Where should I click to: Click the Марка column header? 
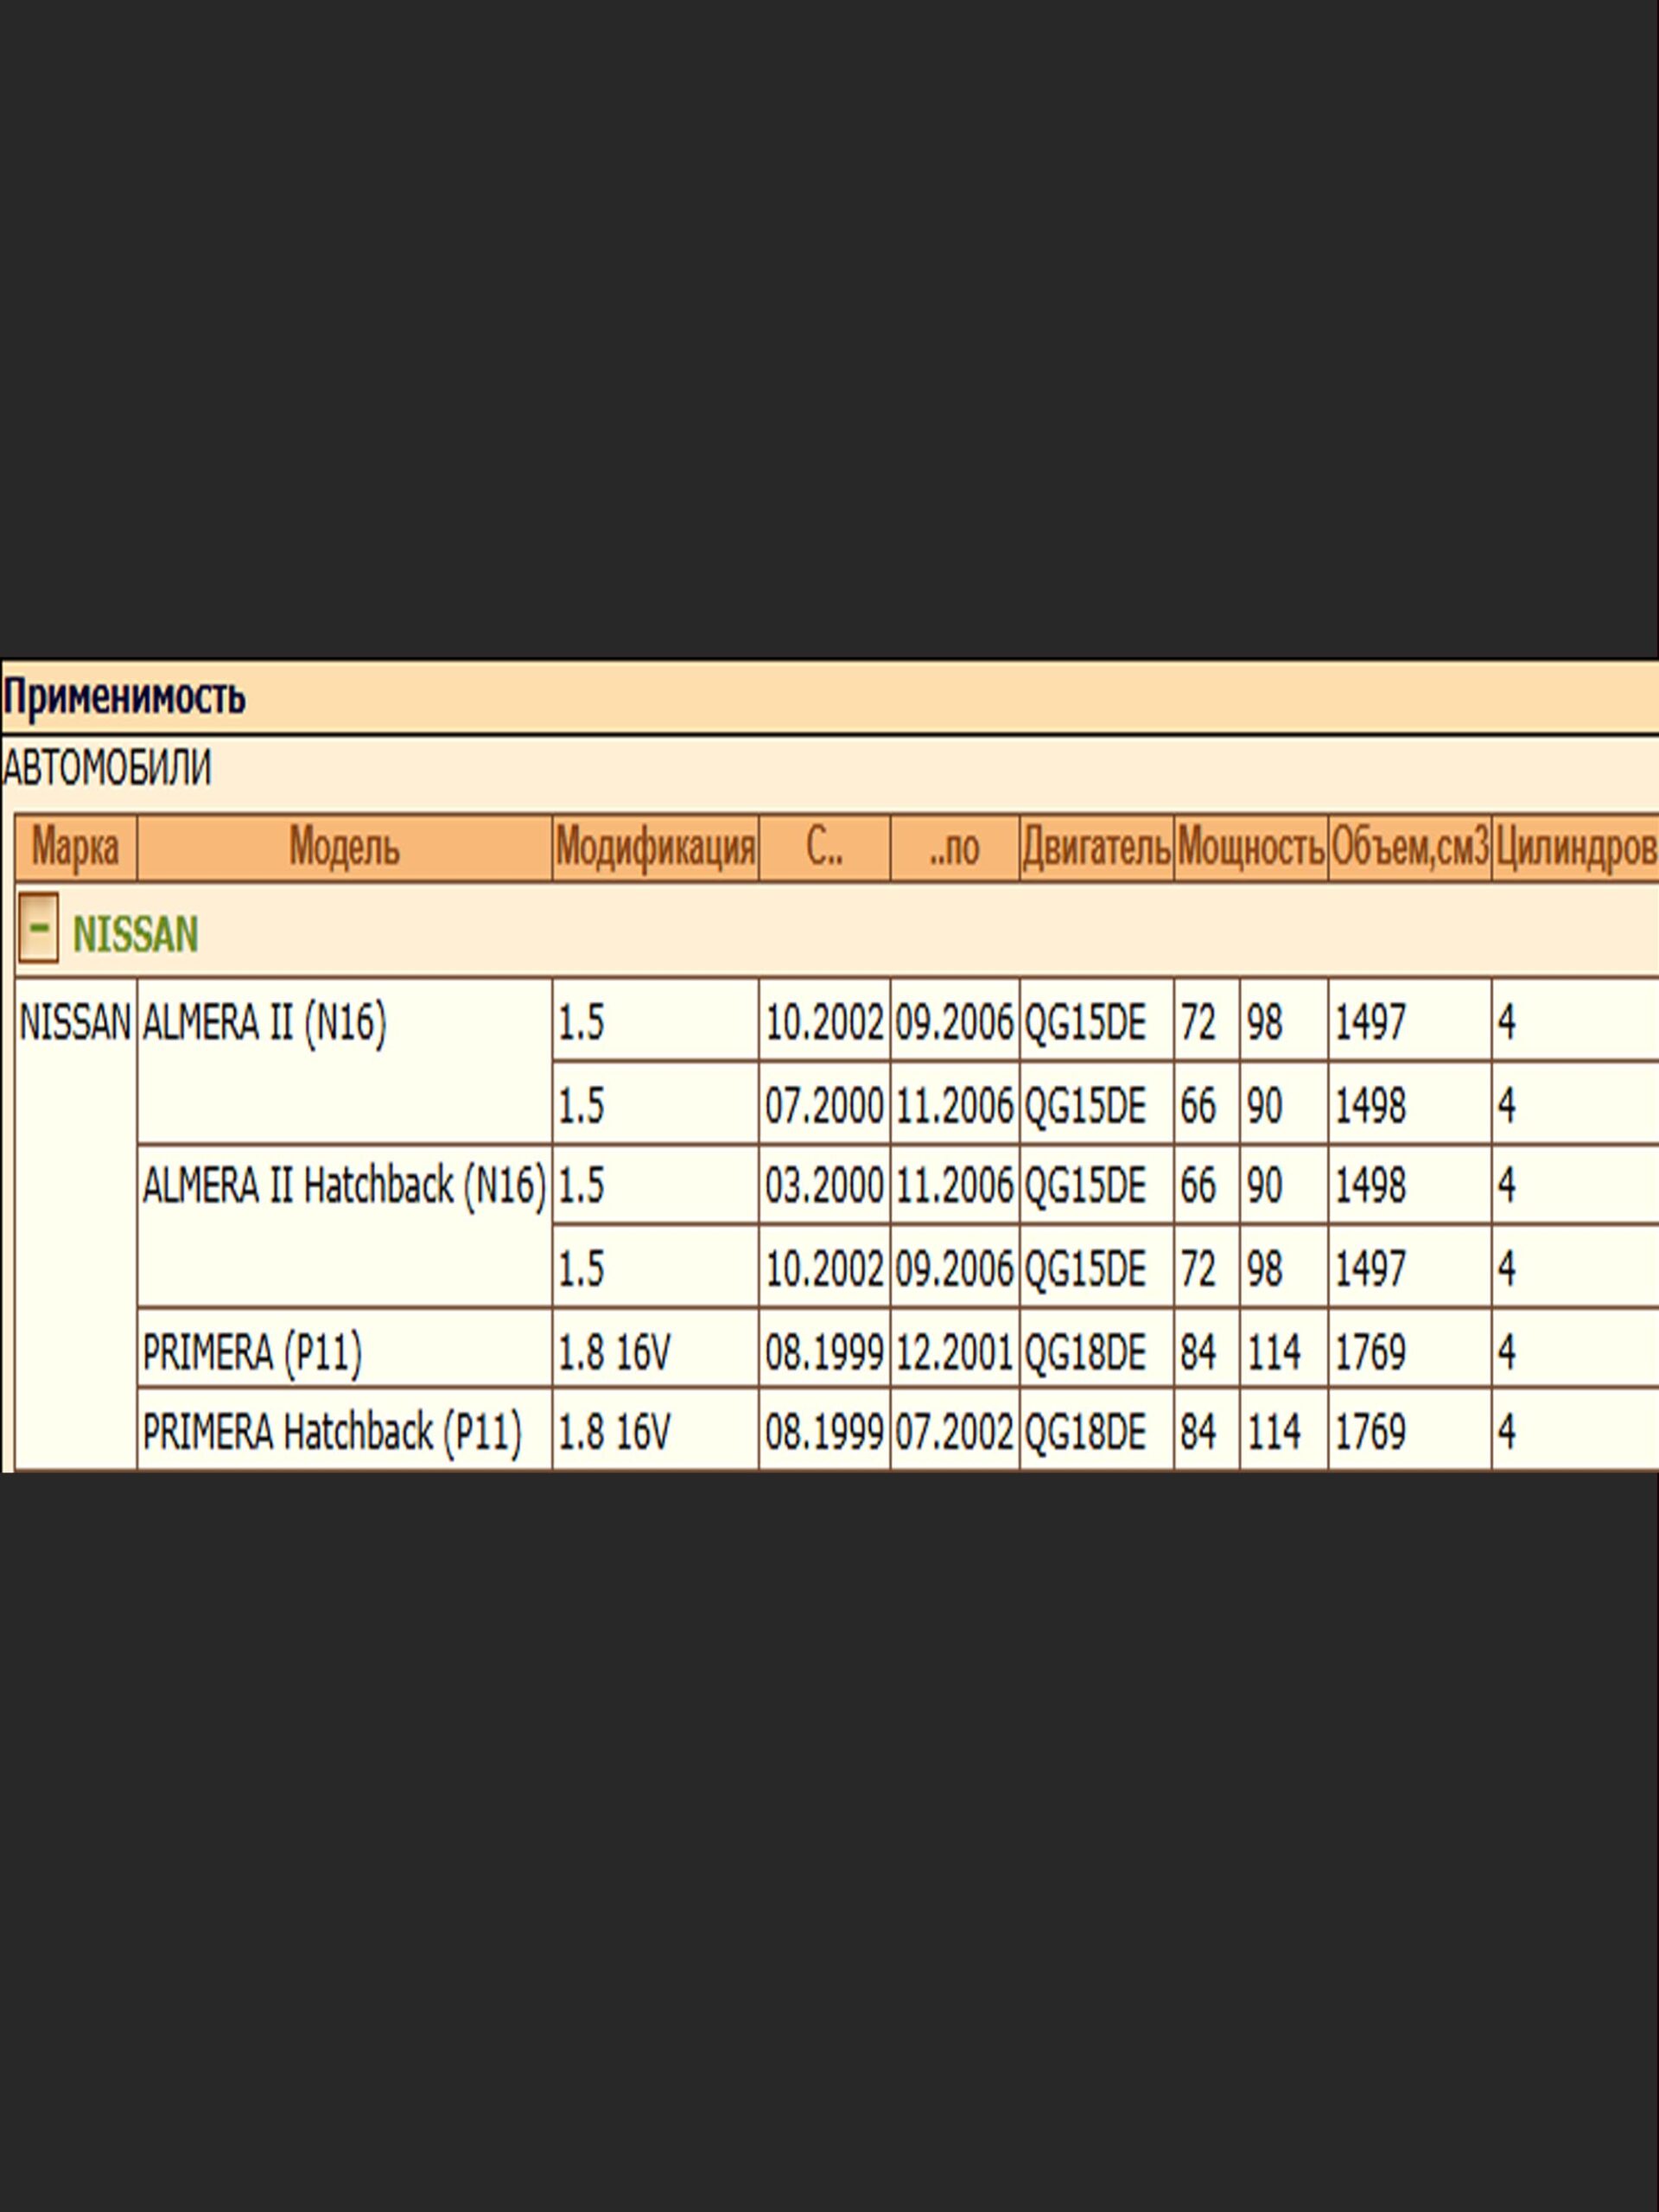pyautogui.click(x=75, y=848)
